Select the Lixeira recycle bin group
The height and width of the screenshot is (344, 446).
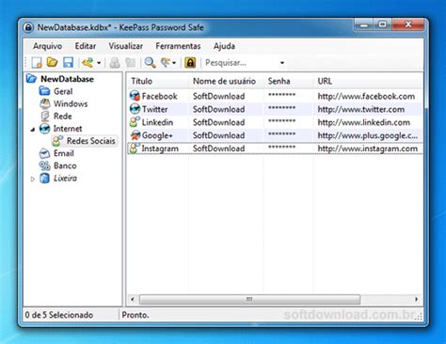pos(65,179)
